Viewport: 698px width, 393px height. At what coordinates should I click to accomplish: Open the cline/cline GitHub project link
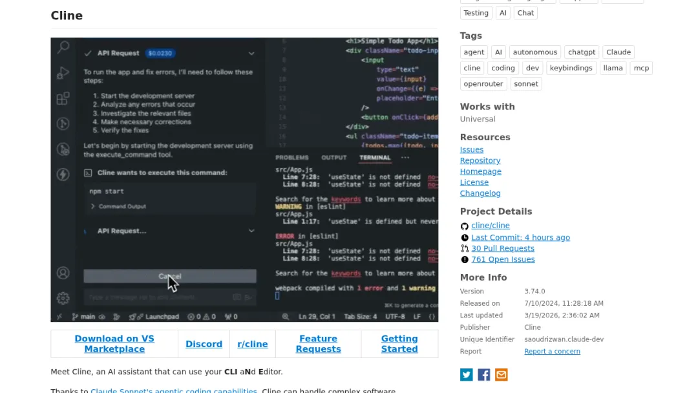click(490, 226)
